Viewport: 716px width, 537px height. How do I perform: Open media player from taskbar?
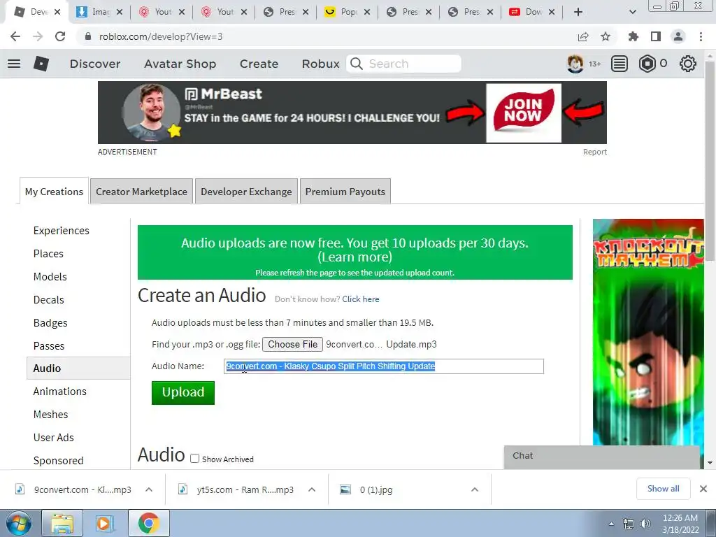pyautogui.click(x=103, y=523)
